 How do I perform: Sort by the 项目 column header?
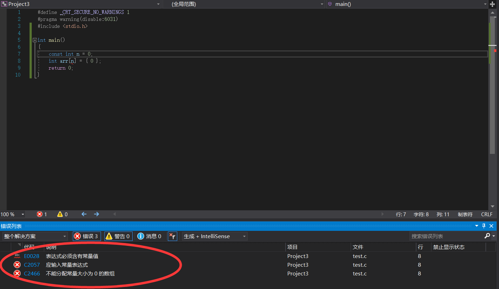pyautogui.click(x=293, y=247)
